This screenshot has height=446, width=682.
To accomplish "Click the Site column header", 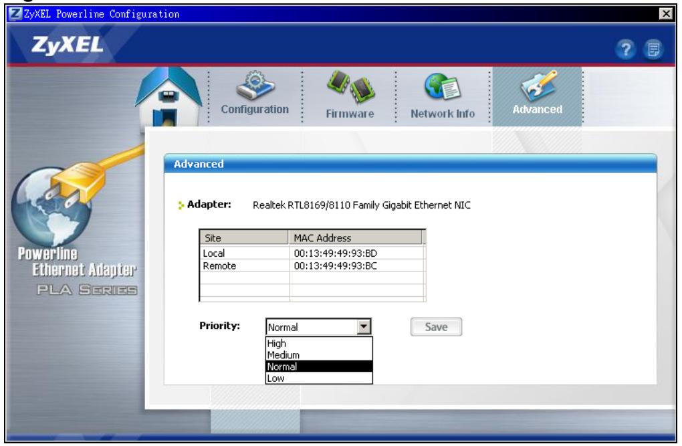I will (x=244, y=237).
